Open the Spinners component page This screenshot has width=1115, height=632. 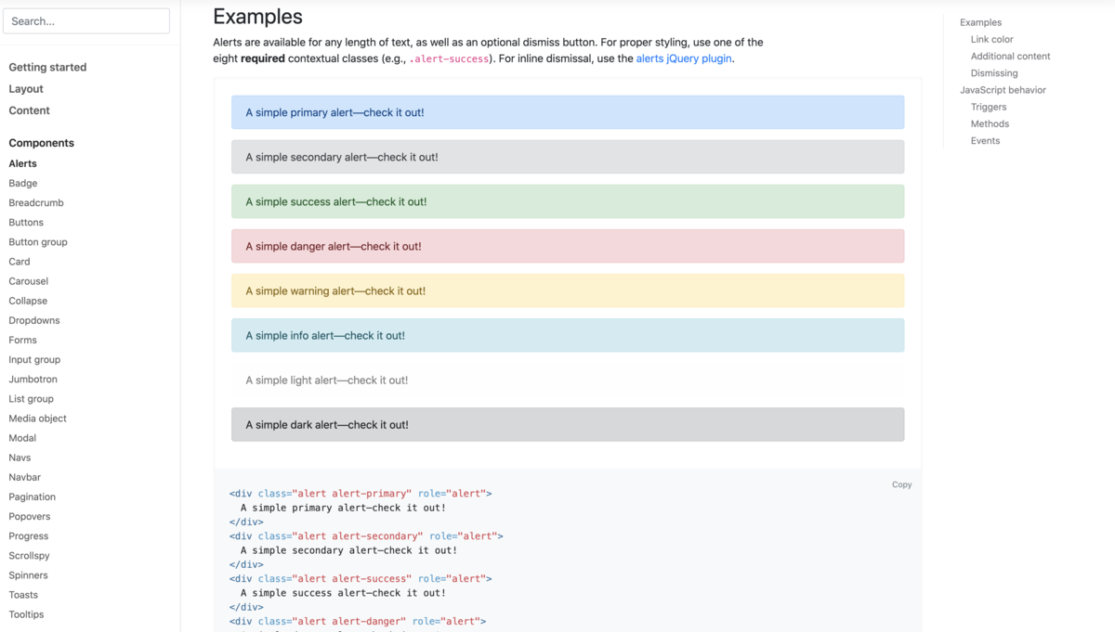[x=29, y=574]
